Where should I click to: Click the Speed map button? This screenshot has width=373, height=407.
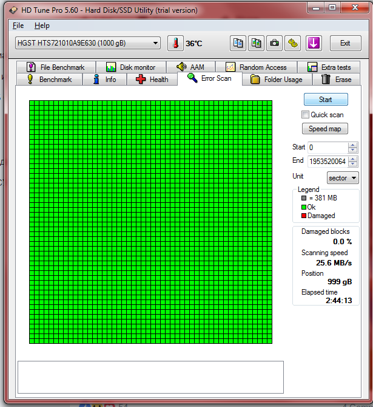point(325,129)
